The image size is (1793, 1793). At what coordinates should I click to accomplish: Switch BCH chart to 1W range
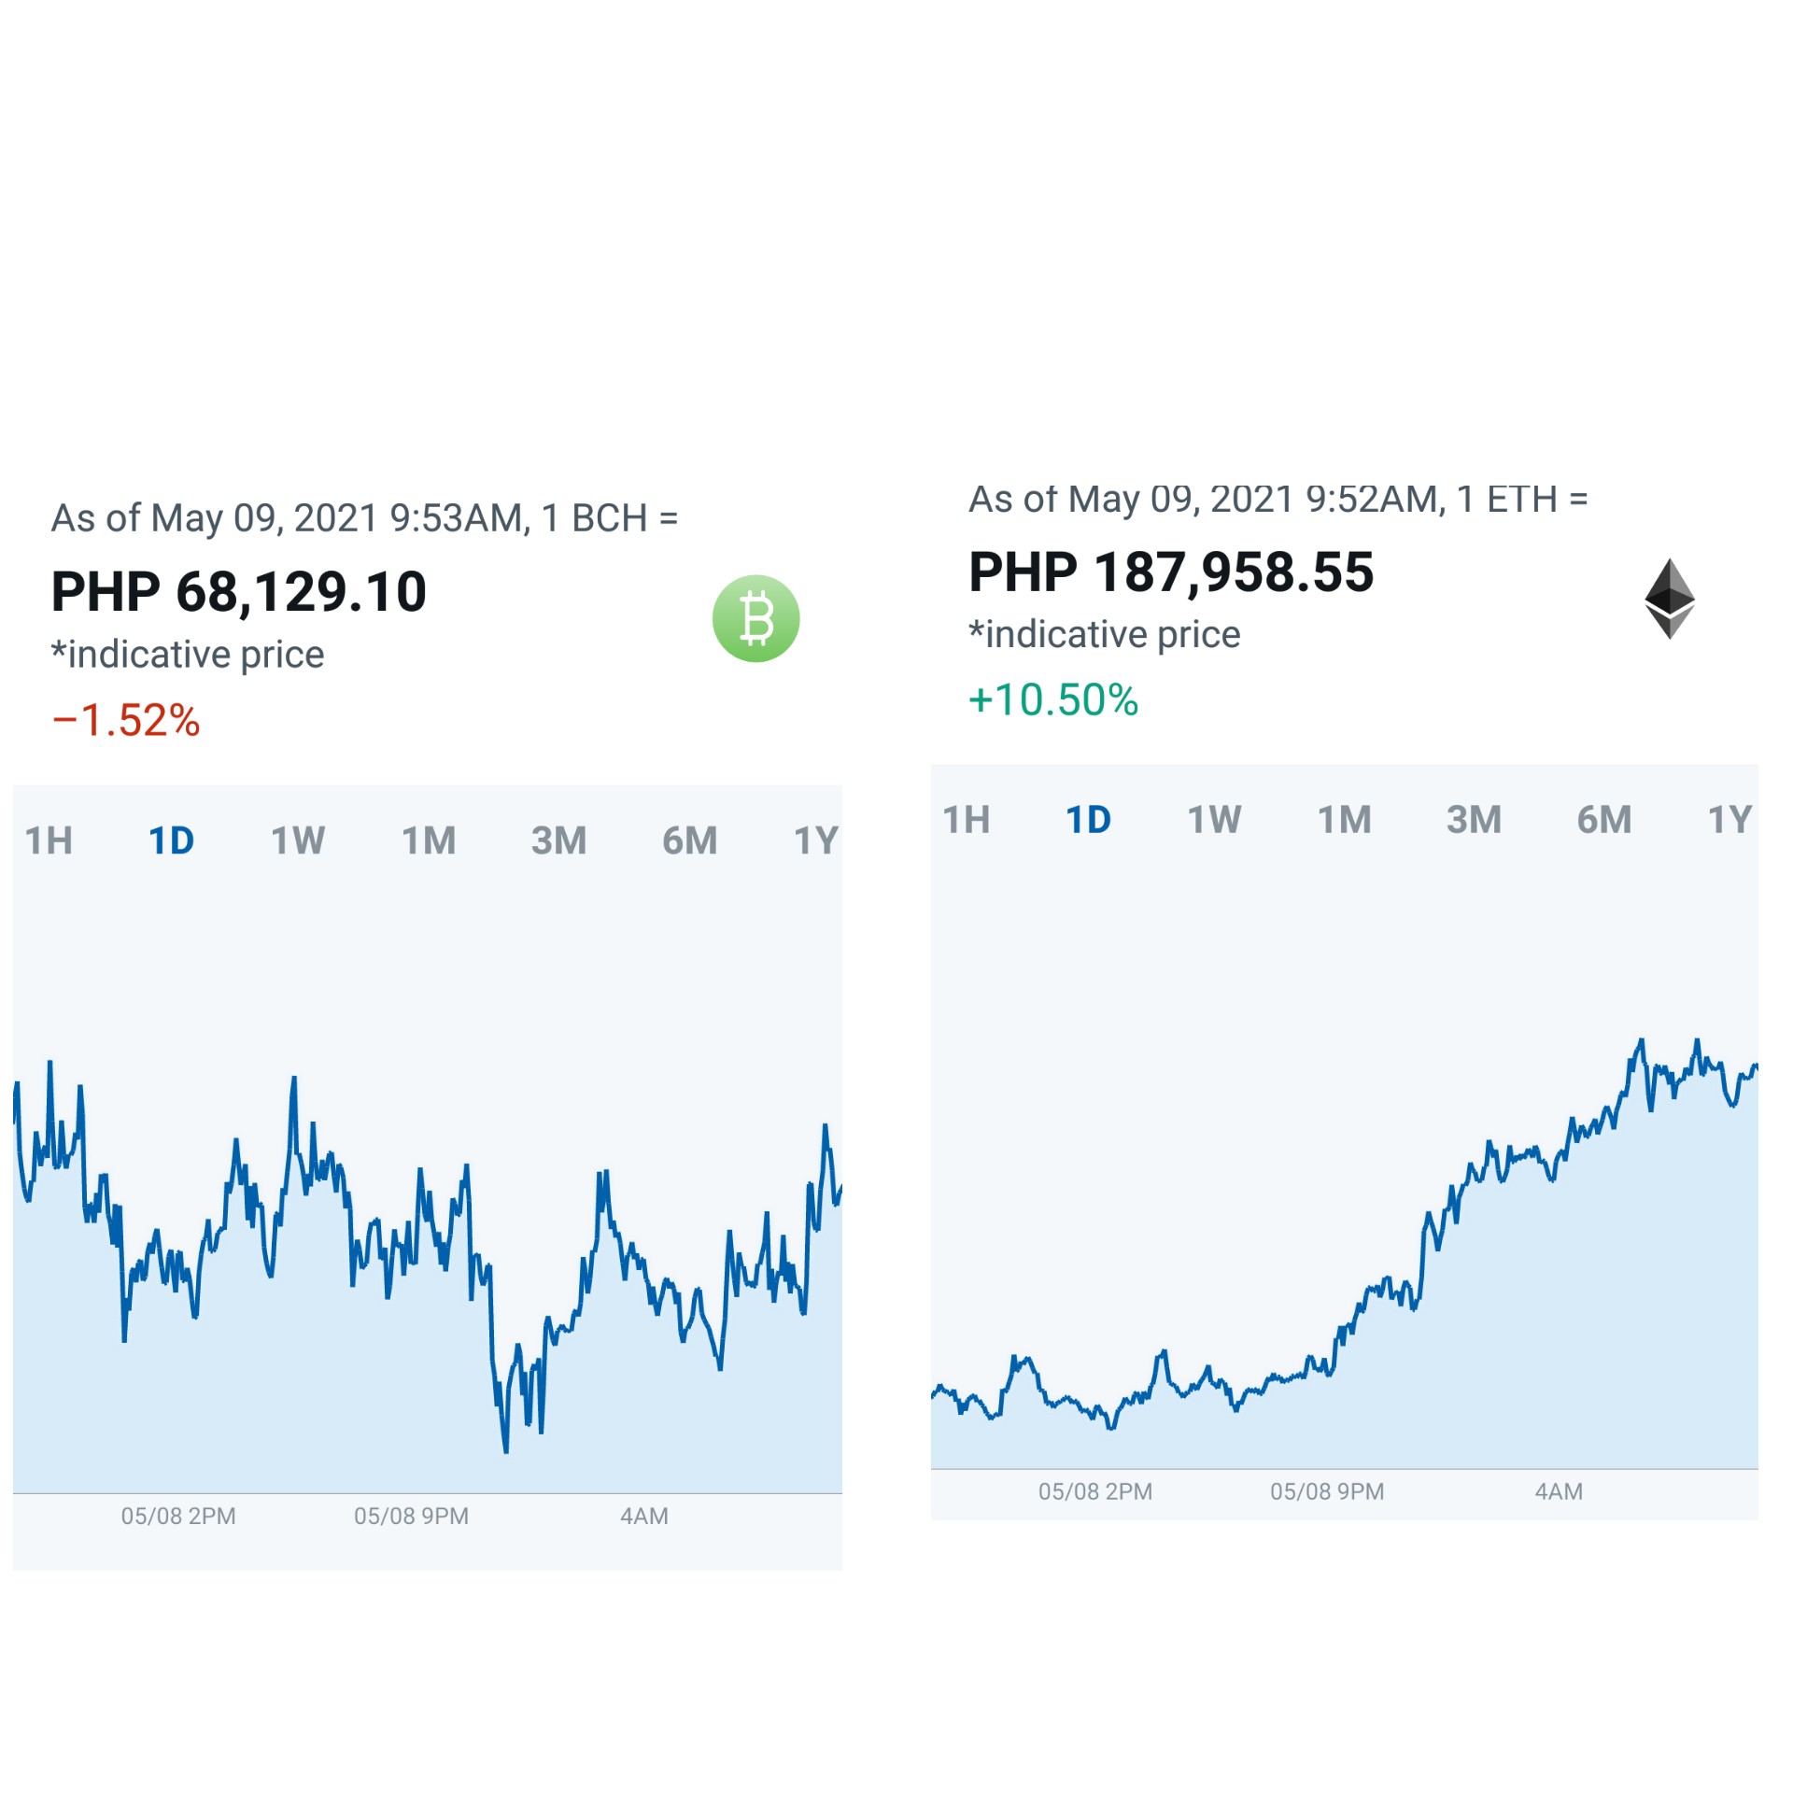(298, 840)
